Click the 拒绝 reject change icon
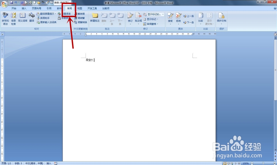The height and width of the screenshot is (165, 277). 178,15
